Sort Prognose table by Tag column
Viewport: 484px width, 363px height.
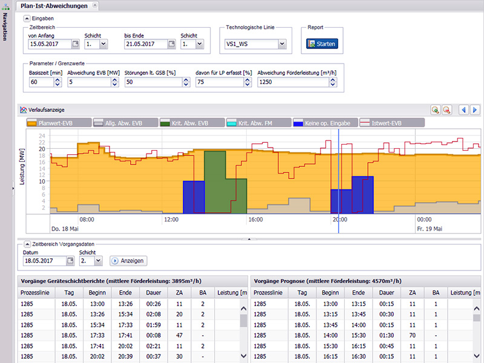[302, 293]
